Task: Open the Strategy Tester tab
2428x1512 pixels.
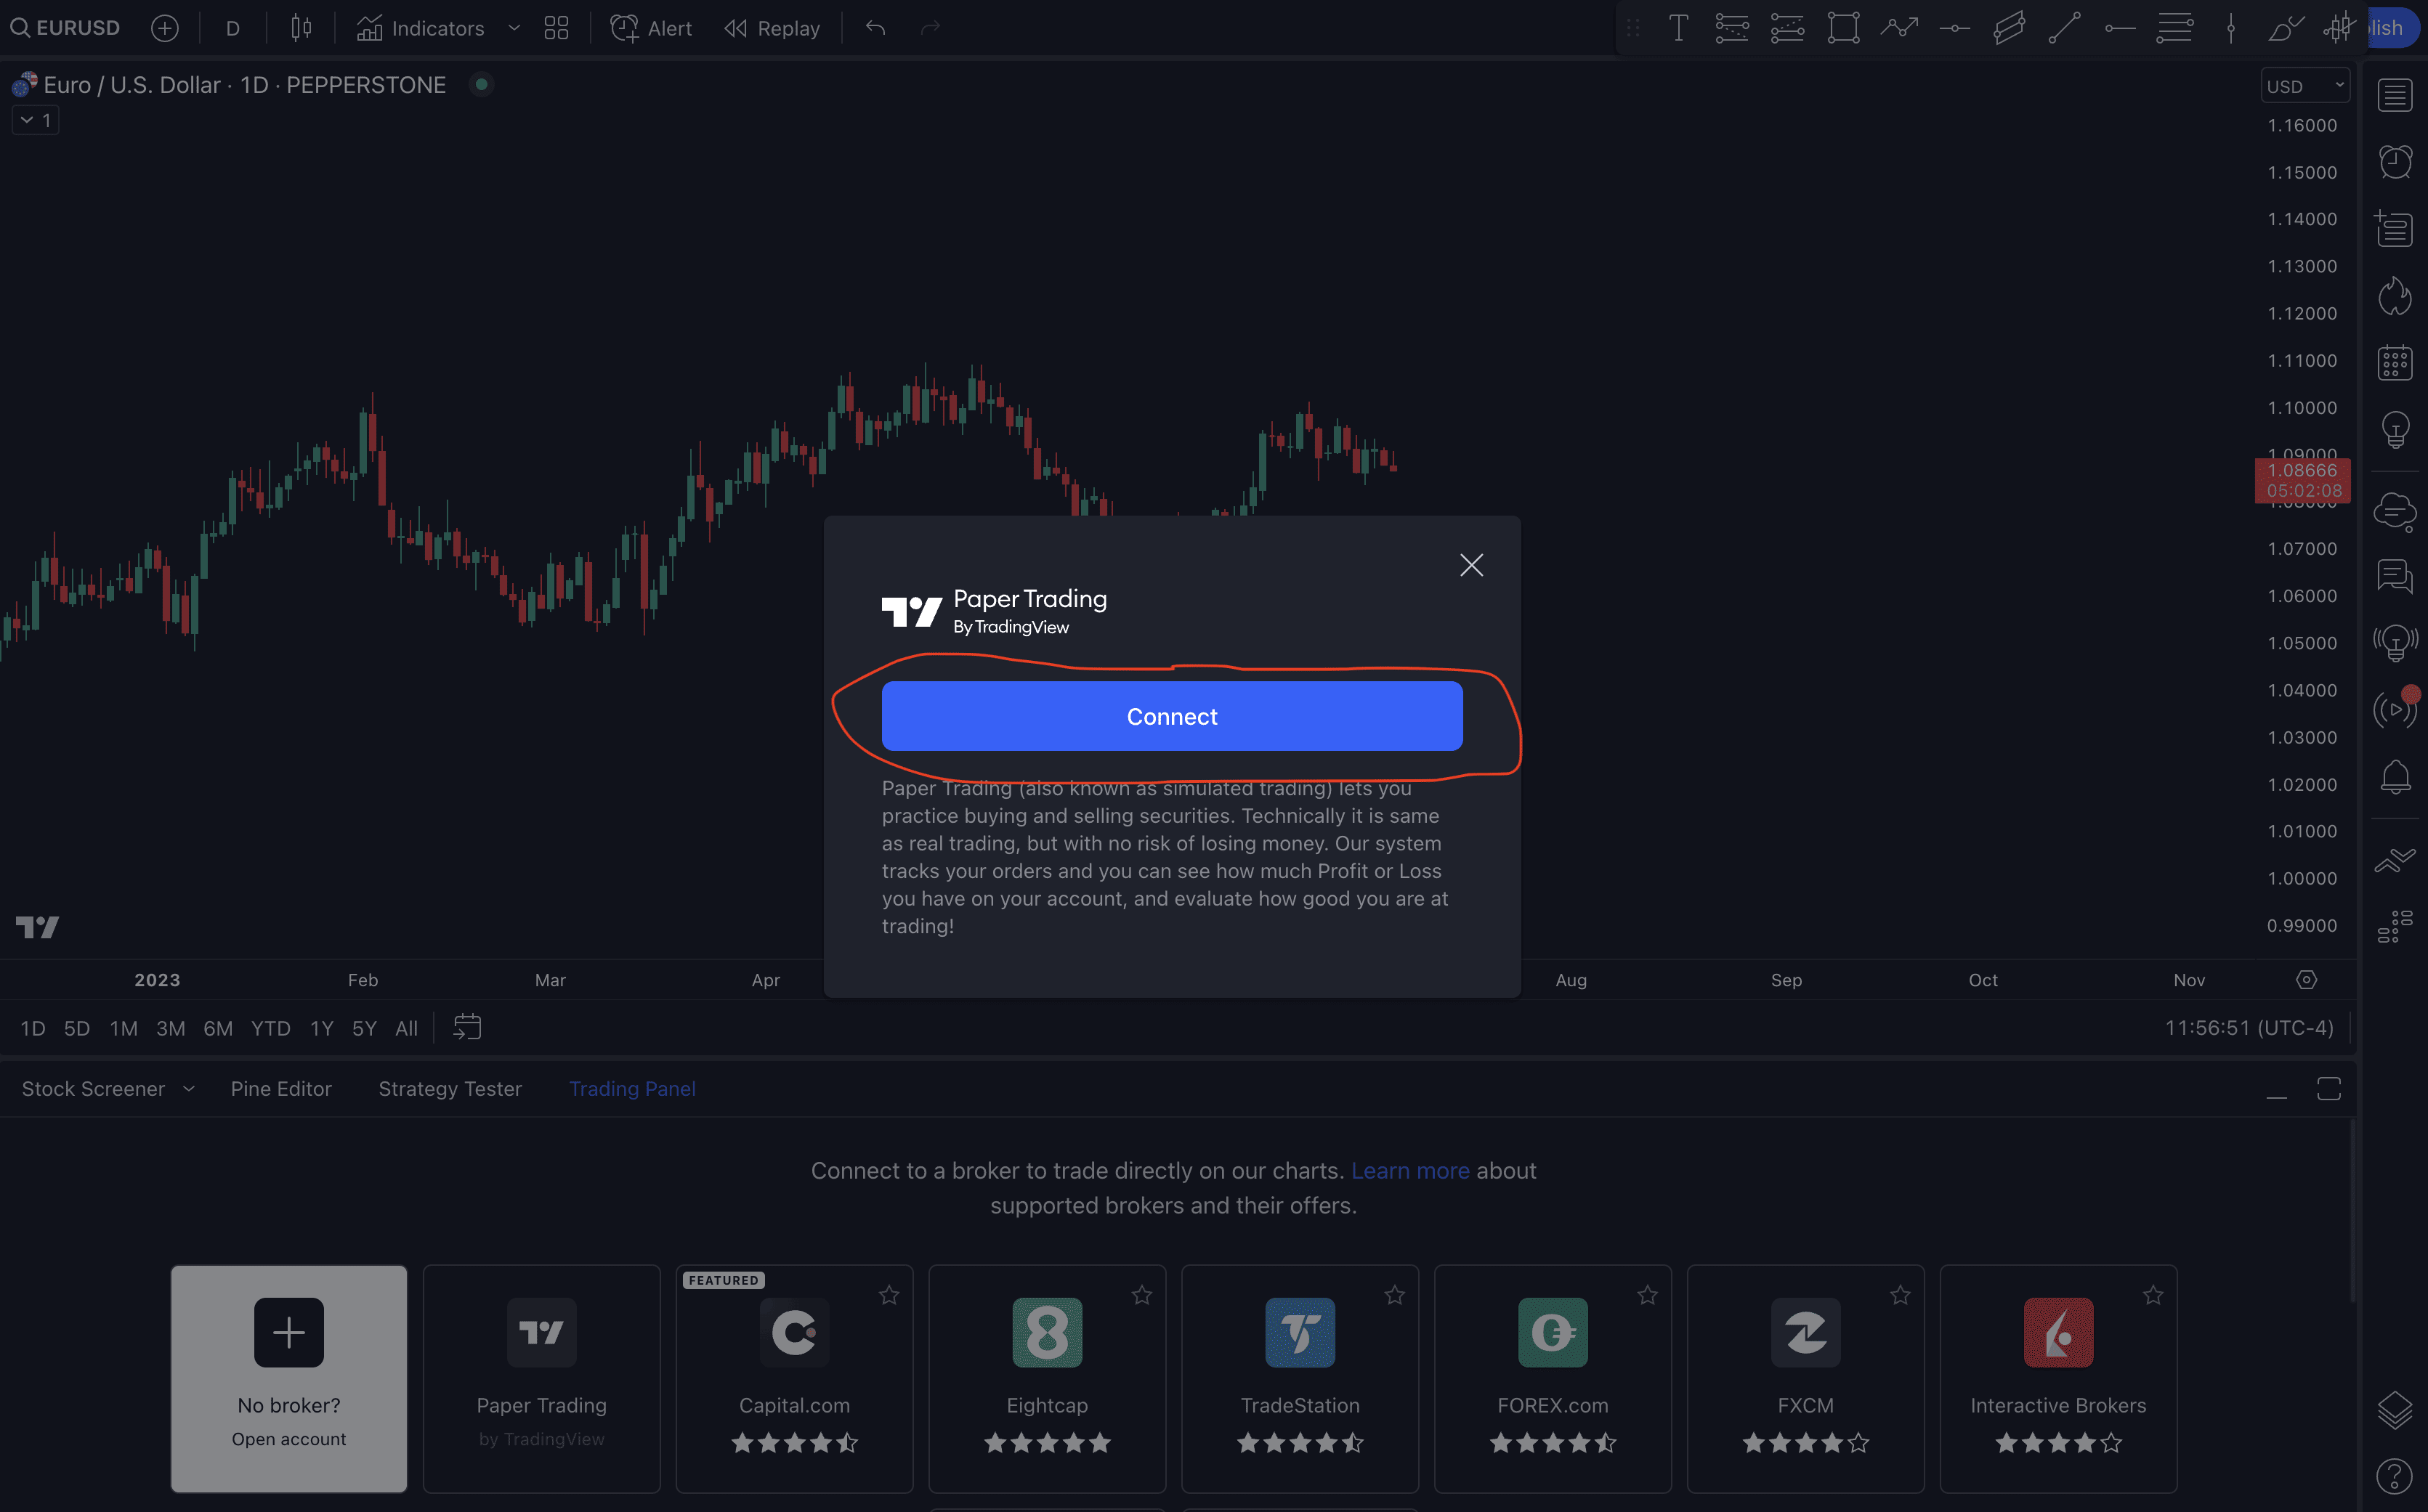Action: (450, 1089)
